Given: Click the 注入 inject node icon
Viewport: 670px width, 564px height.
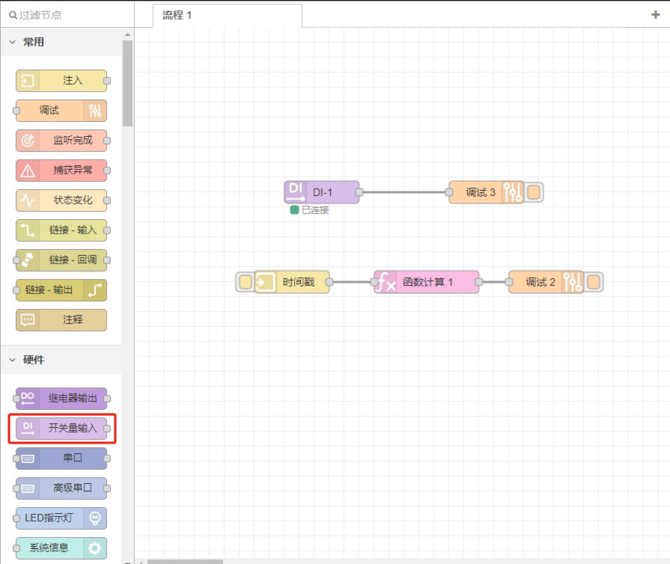Looking at the screenshot, I should pyautogui.click(x=28, y=81).
